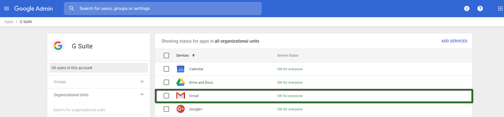Toggle Services column sort arrow
This screenshot has width=504, height=117.
click(193, 55)
